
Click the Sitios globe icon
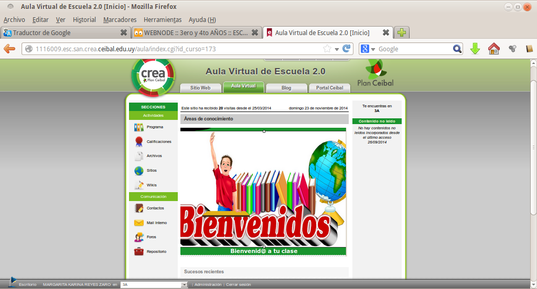pyautogui.click(x=138, y=171)
